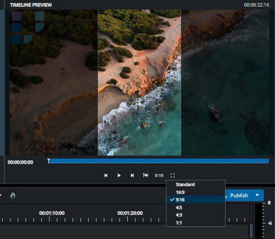This screenshot has height=239, width=275.
Task: Click the preview volume speaker icon
Action: click(x=146, y=175)
